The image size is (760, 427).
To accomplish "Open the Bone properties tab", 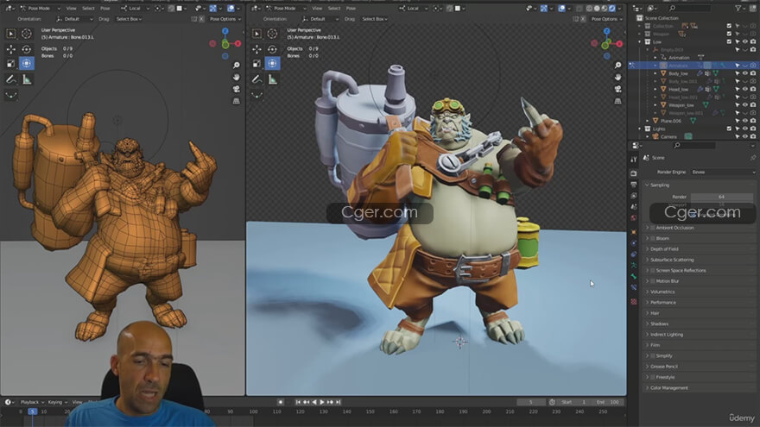I will [634, 276].
